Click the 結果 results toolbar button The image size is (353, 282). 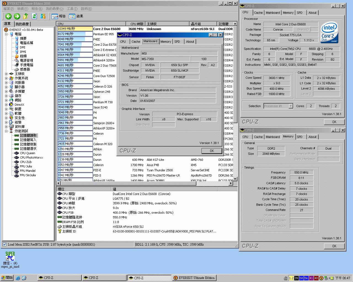[76, 16]
